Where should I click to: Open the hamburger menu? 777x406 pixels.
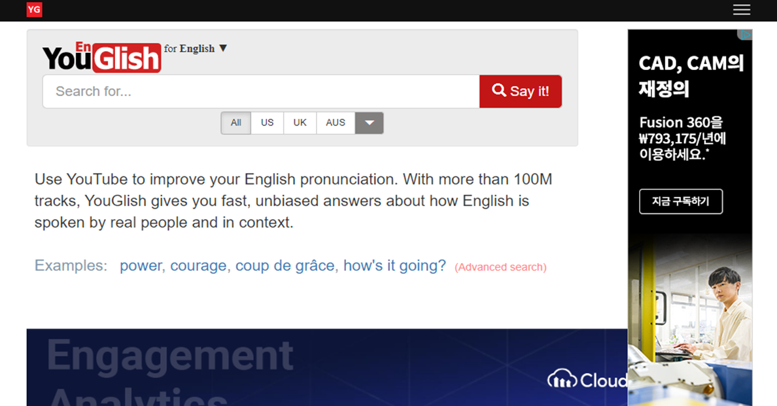(x=741, y=10)
